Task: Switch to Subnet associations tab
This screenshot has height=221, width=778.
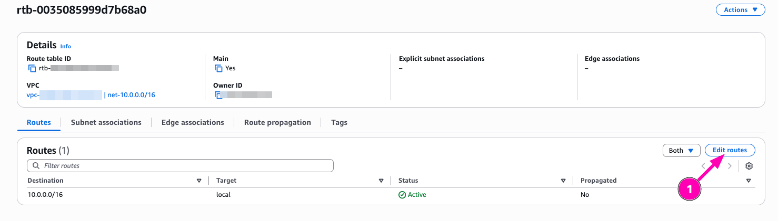Action: coord(106,122)
